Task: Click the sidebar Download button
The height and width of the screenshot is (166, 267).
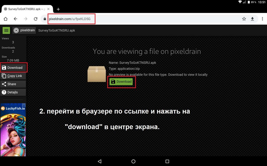Action: click(x=13, y=68)
